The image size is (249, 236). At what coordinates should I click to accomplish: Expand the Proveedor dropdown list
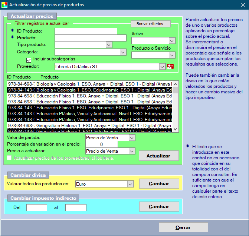(162, 67)
